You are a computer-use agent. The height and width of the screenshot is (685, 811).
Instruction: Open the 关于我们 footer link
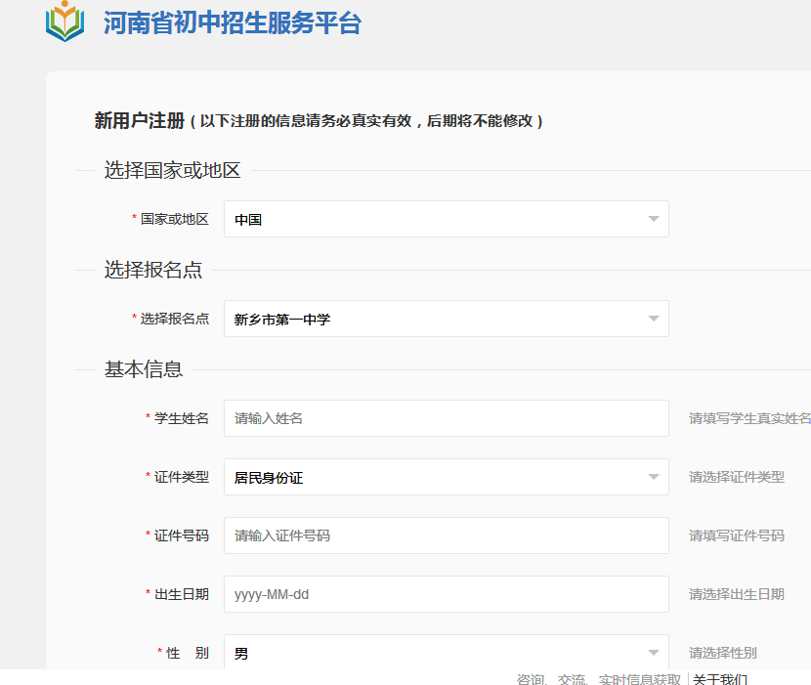tap(720, 679)
